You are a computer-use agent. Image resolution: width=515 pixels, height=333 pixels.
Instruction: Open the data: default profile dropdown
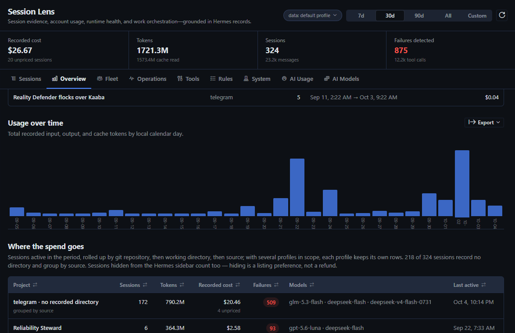312,15
